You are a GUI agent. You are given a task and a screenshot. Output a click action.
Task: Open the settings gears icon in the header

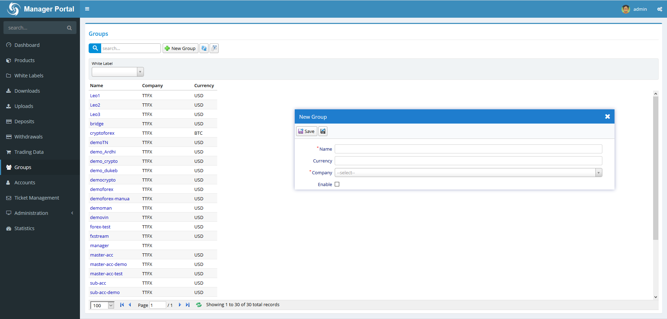(659, 9)
